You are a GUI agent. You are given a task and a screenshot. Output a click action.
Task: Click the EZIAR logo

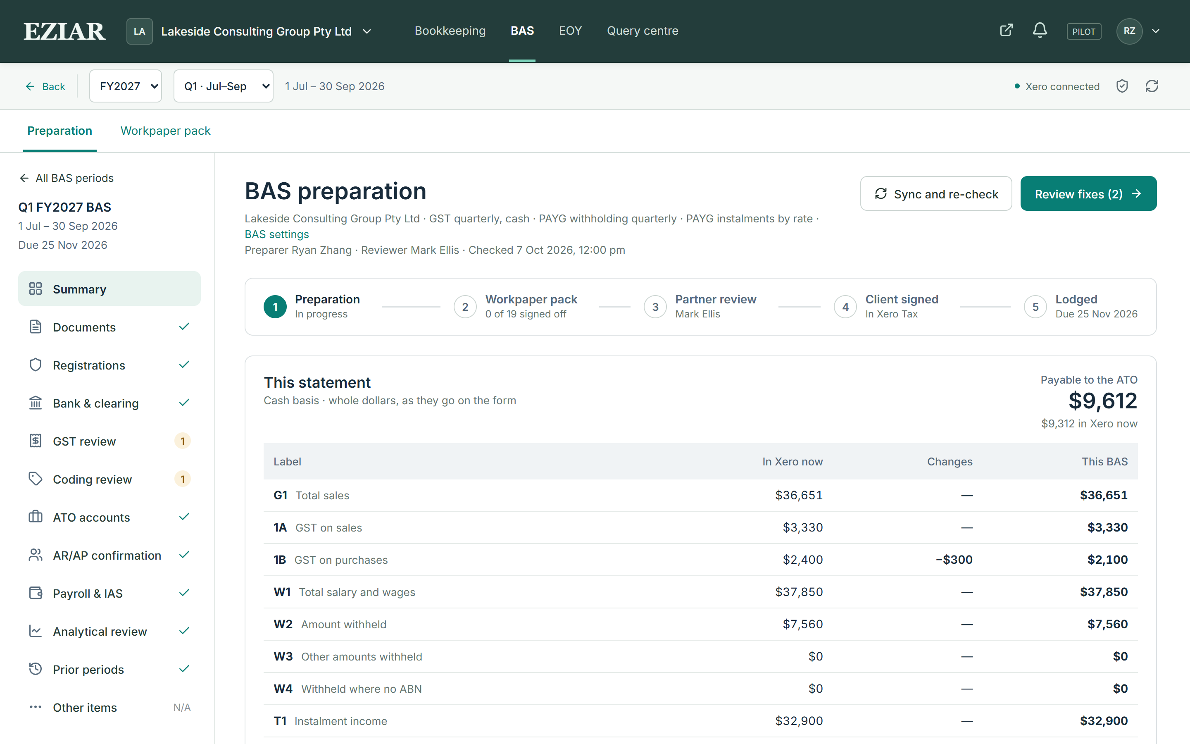[x=64, y=31]
